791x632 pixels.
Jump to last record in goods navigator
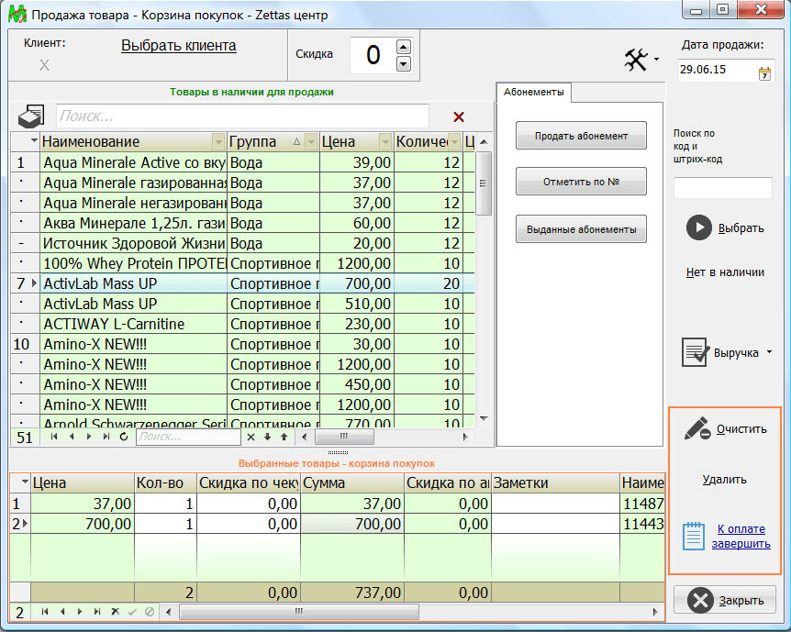click(x=106, y=438)
